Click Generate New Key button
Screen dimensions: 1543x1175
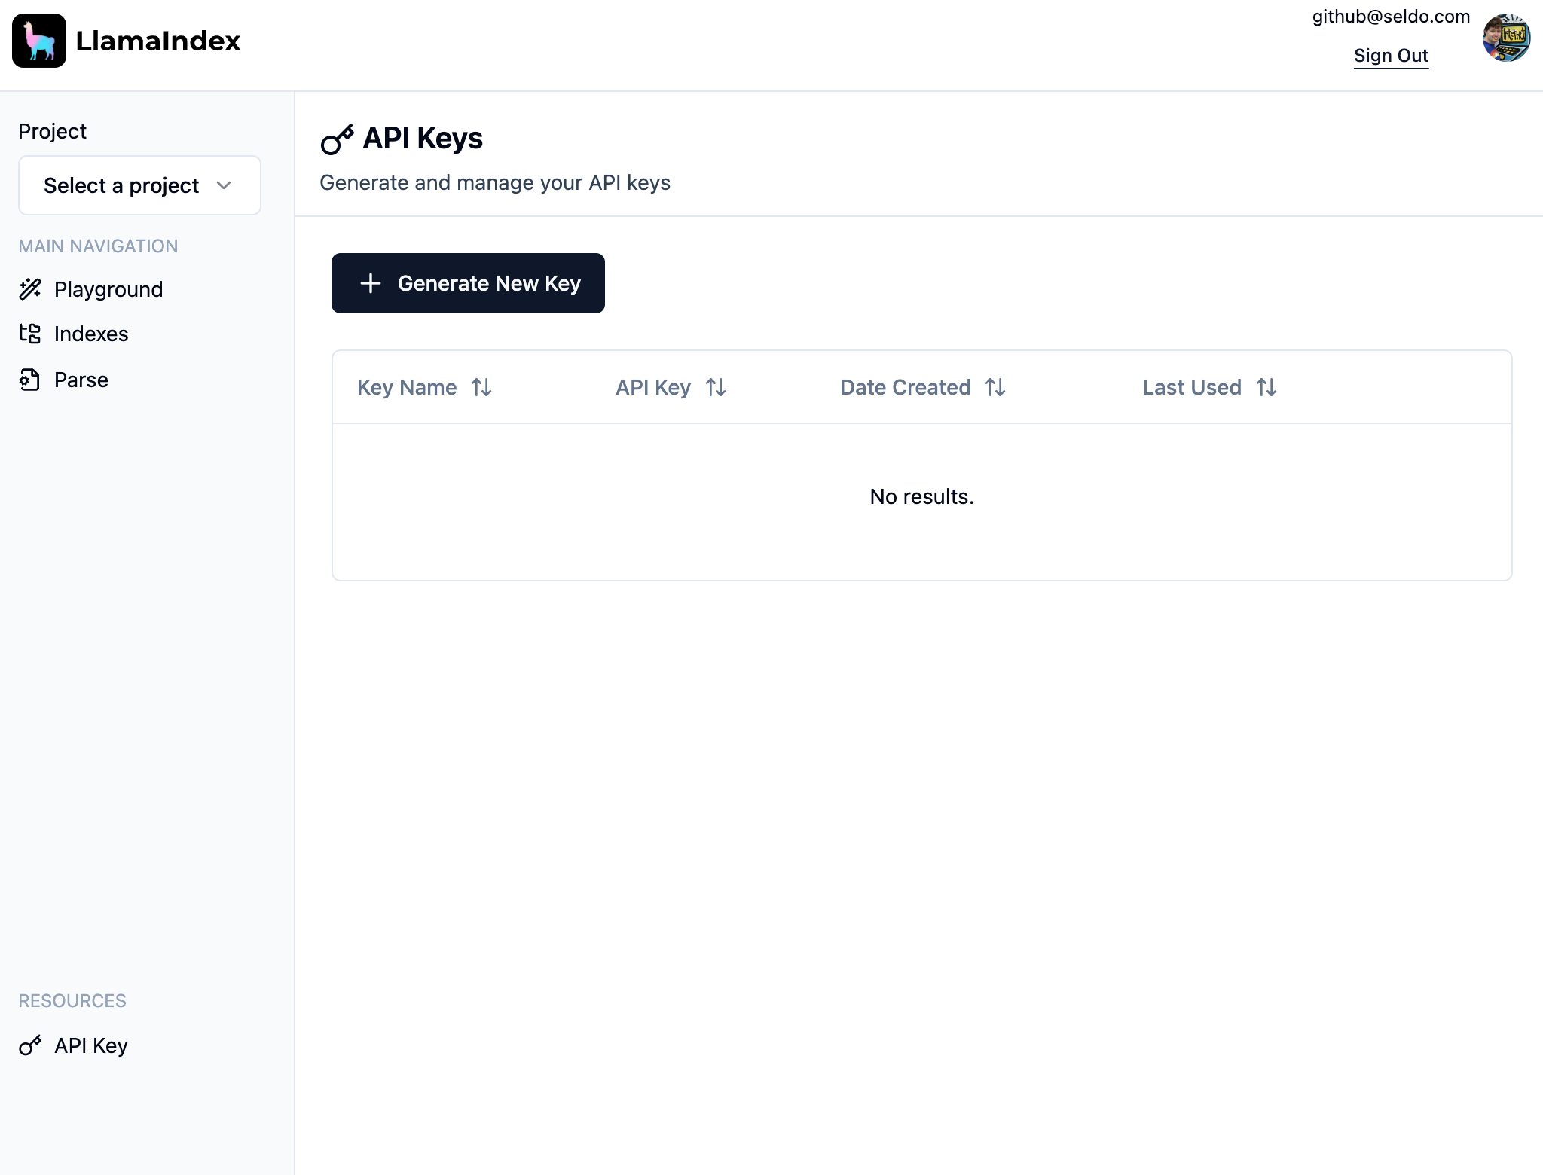tap(468, 282)
